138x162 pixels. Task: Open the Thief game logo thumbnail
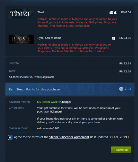(21, 14)
